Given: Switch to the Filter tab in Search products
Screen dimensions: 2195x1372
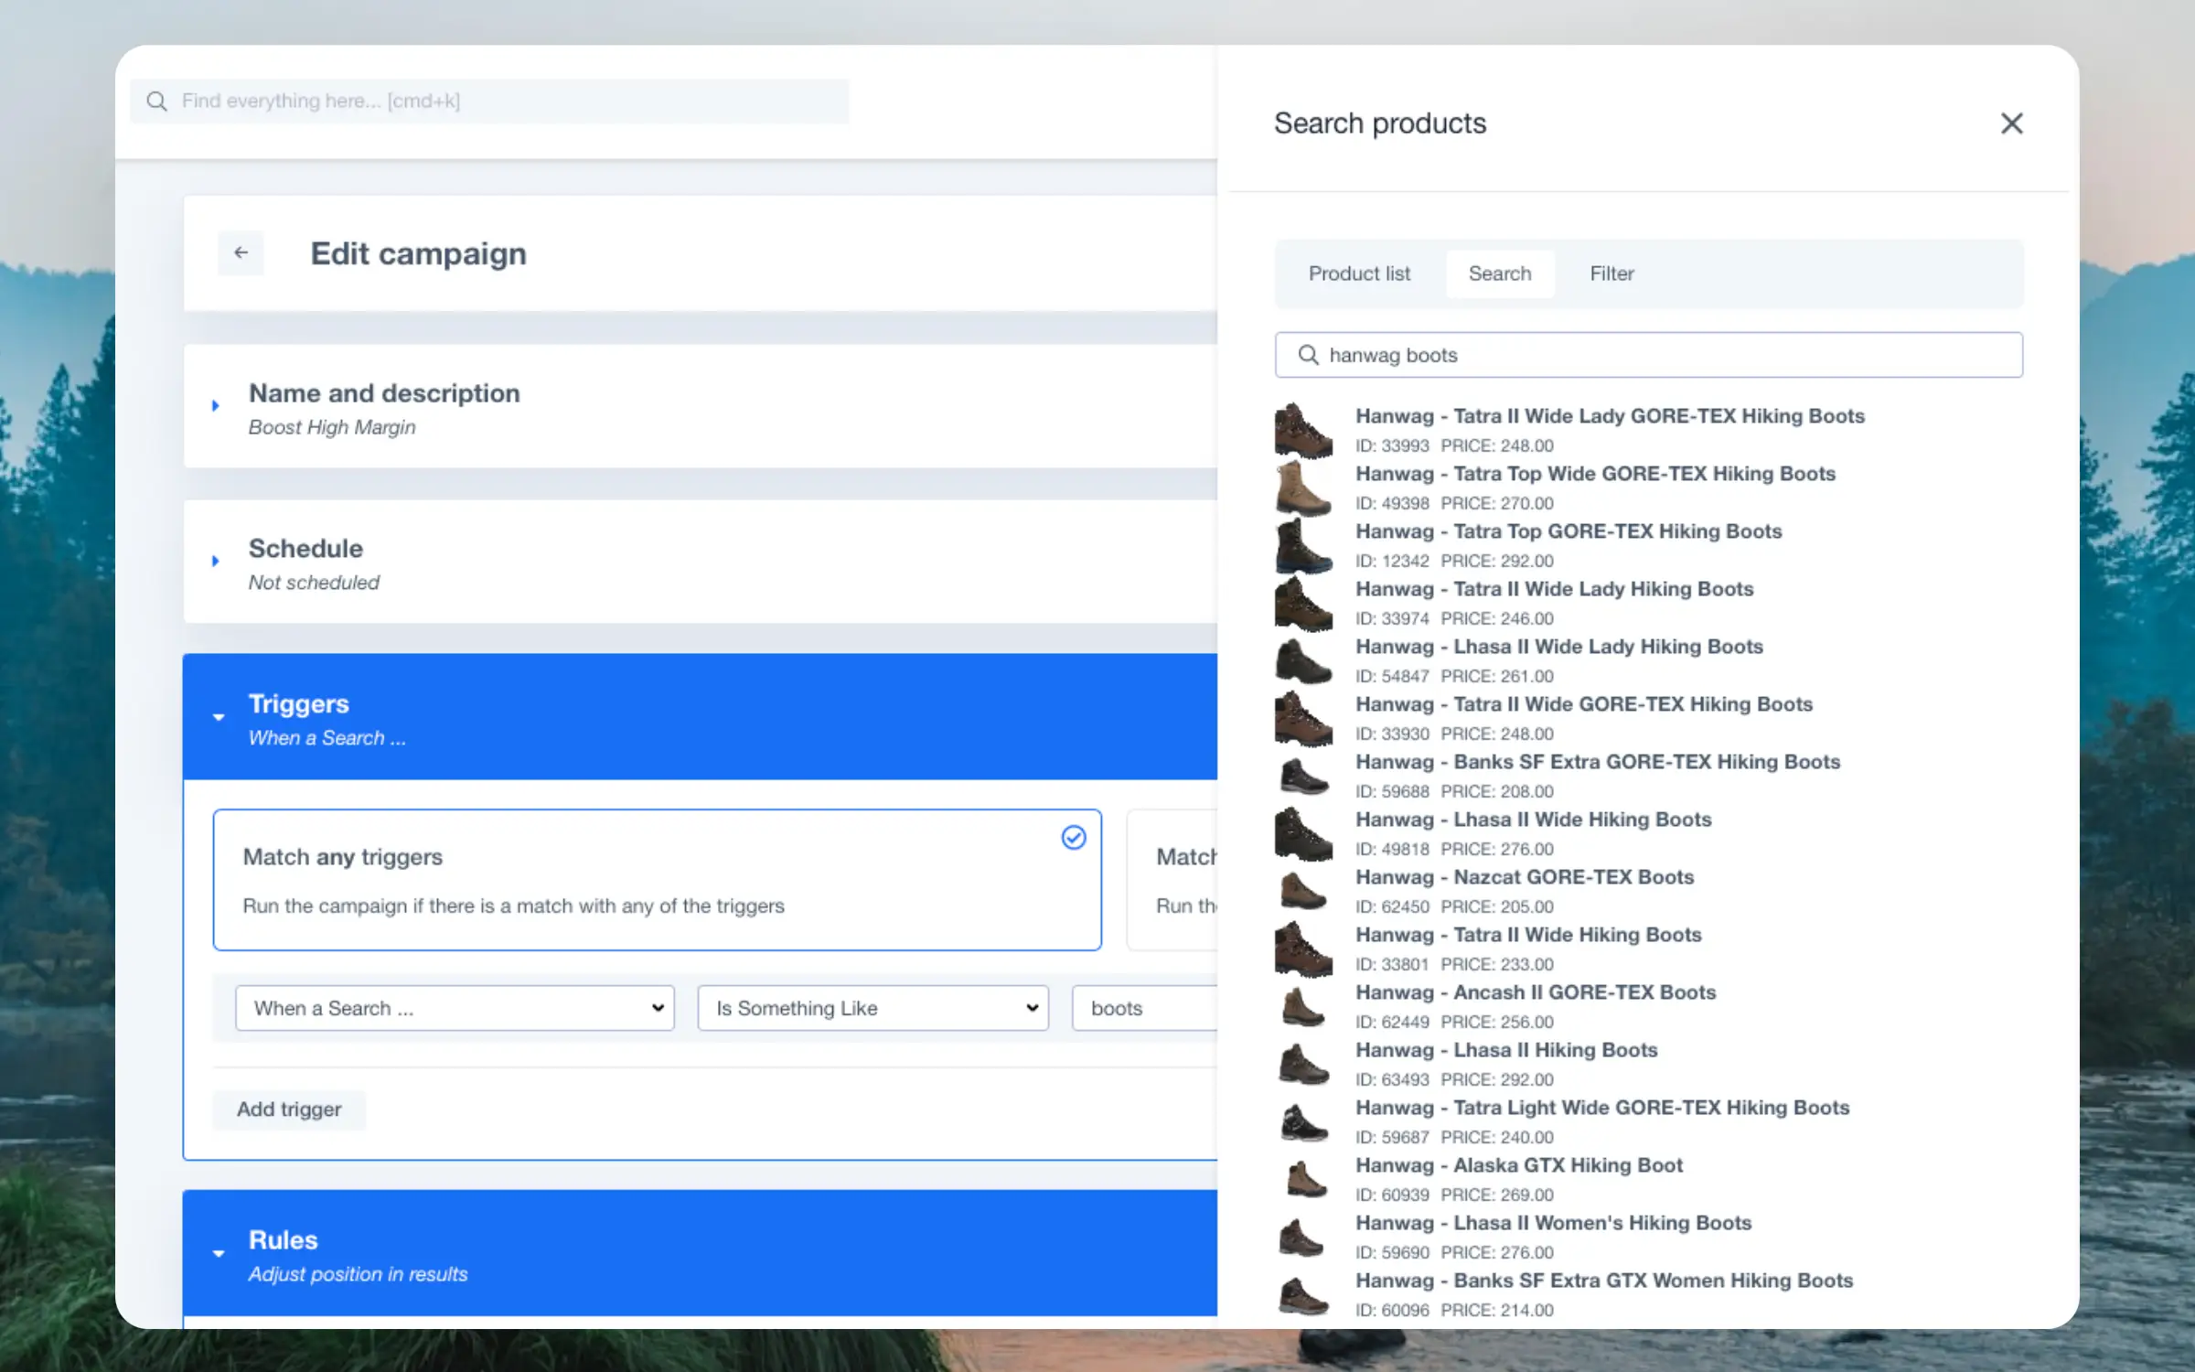Looking at the screenshot, I should tap(1611, 272).
